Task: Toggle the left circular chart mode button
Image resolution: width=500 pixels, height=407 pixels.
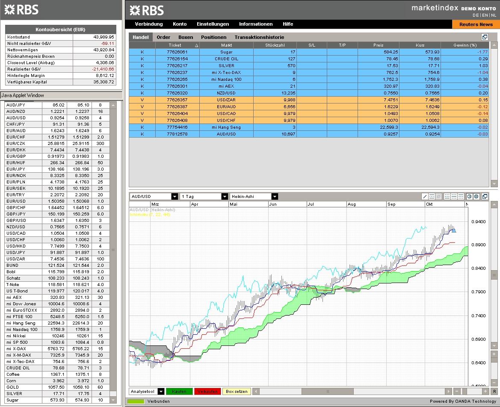Action: (x=469, y=196)
